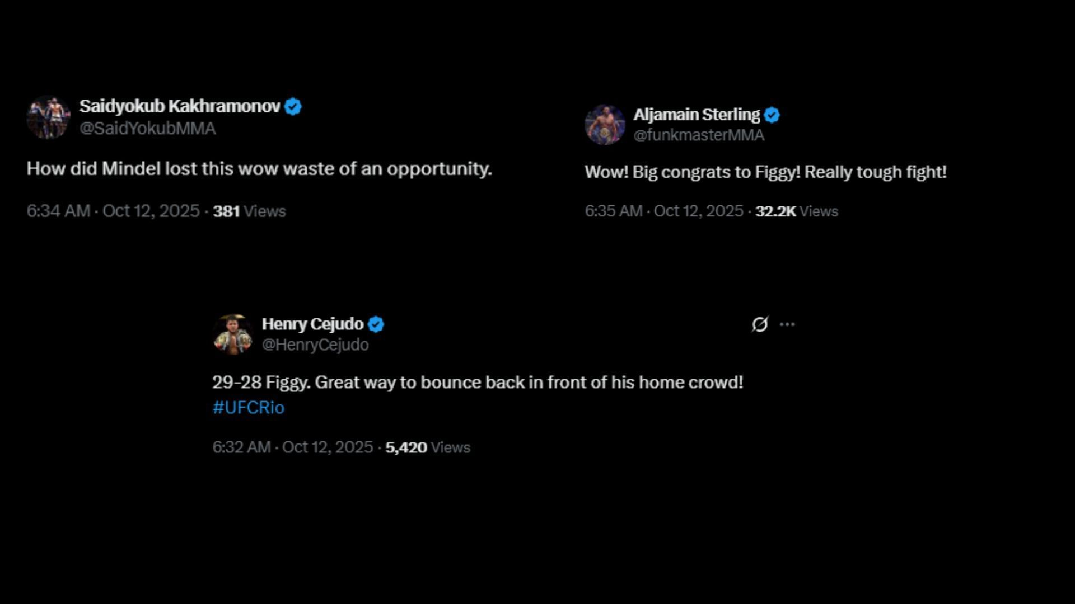This screenshot has height=604, width=1075.
Task: Click Henry Cejudo's verified badge
Action: coord(376,324)
